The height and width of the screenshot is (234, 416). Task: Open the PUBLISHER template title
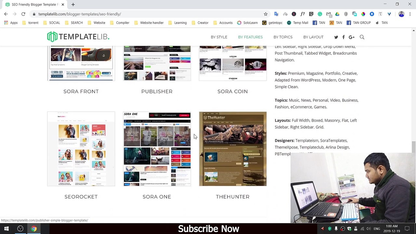pos(157,91)
